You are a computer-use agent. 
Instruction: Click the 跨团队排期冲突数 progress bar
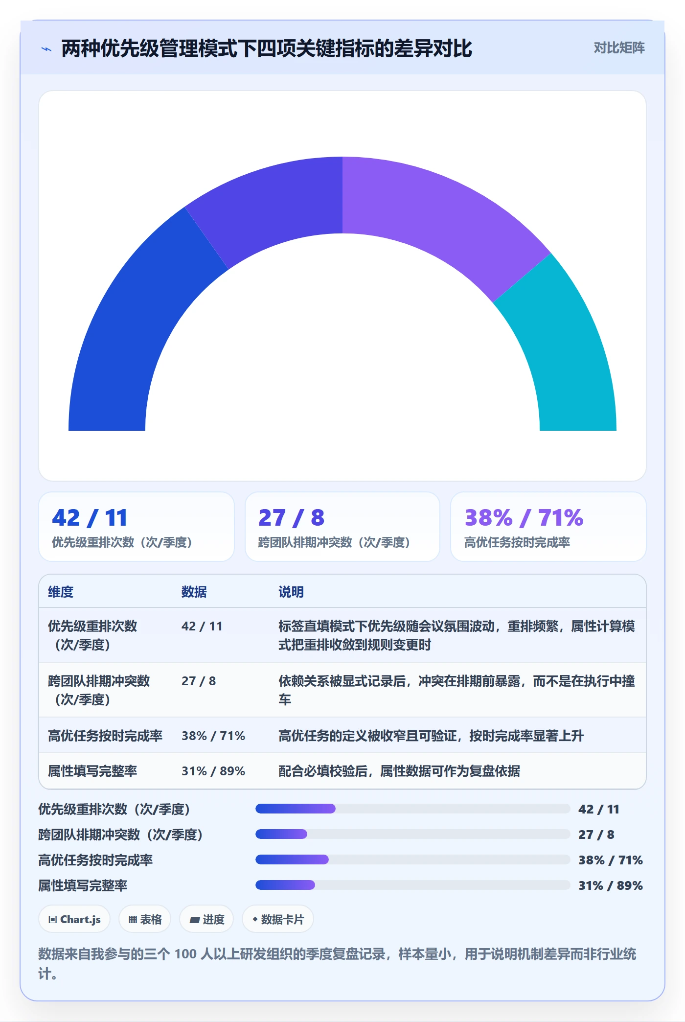coord(413,834)
